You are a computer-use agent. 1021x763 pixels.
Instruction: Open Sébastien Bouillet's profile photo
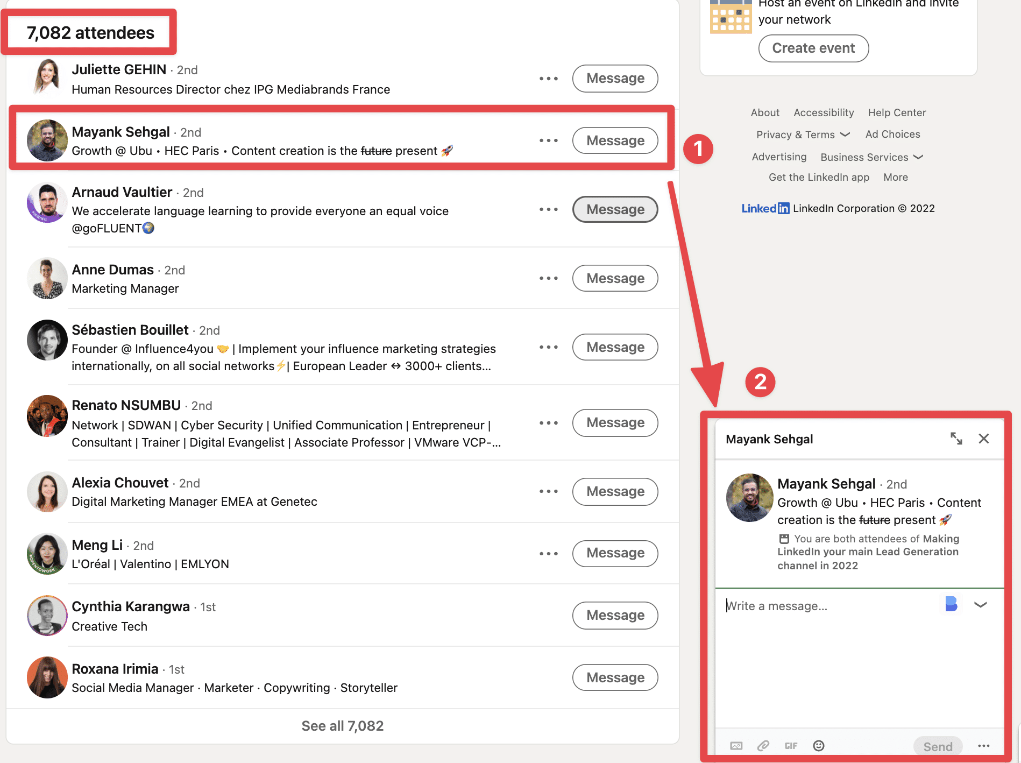[x=47, y=340]
